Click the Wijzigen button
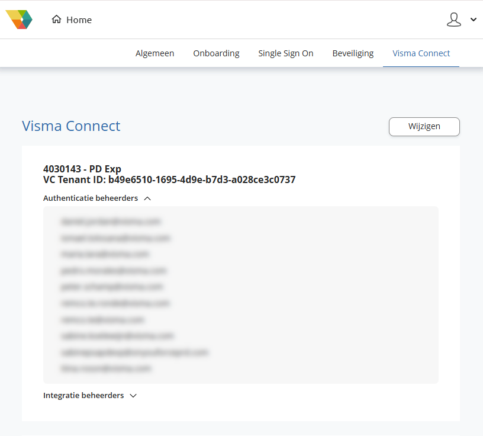This screenshot has width=483, height=436. [x=424, y=126]
